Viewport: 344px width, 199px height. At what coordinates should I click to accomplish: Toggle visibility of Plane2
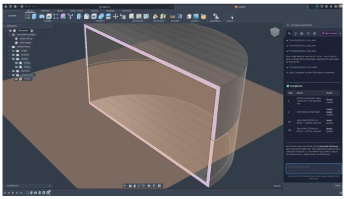pos(16,79)
